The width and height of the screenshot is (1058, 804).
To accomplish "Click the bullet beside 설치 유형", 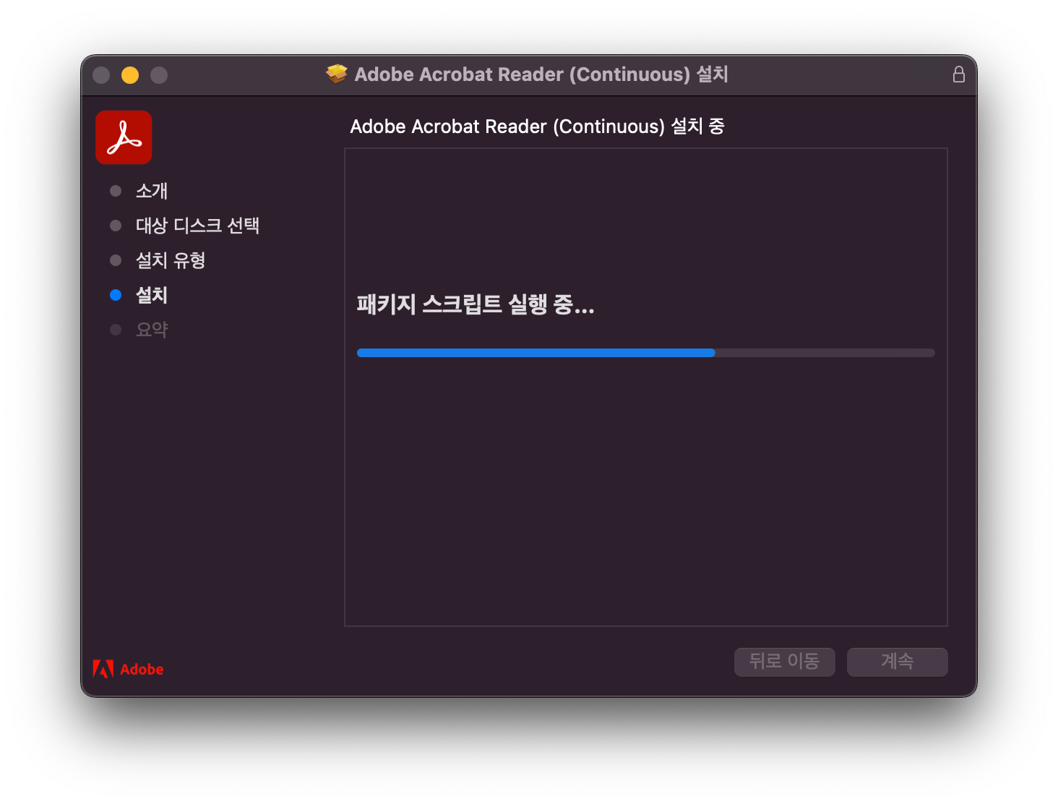I will (116, 260).
